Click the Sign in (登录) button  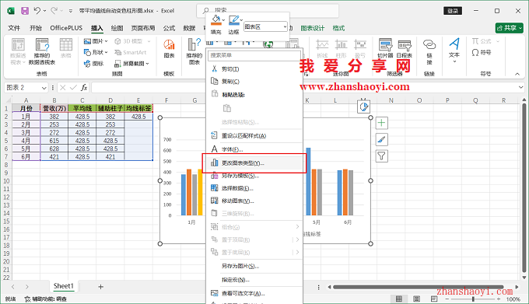tap(453, 11)
